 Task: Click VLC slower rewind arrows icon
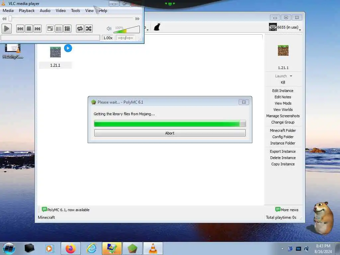(4, 19)
